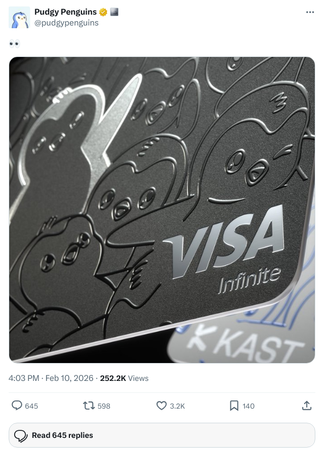
Task: Click the 3.2K likes count
Action: pyautogui.click(x=177, y=406)
